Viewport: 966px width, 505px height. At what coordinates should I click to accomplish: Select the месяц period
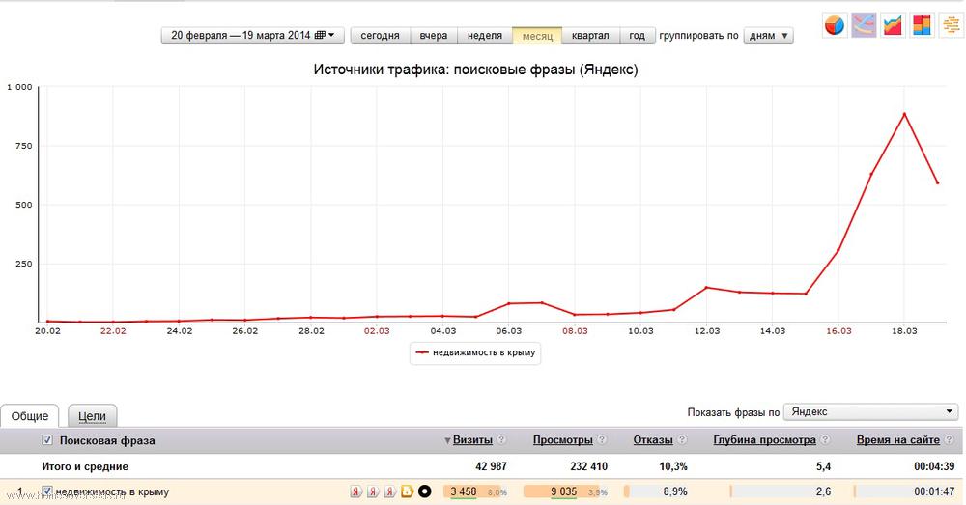(x=537, y=35)
